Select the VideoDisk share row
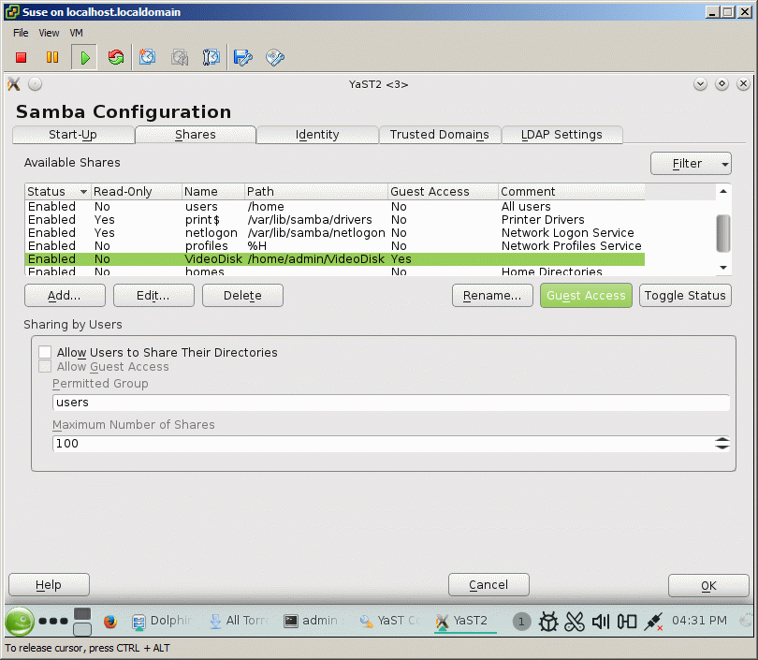 (x=334, y=258)
